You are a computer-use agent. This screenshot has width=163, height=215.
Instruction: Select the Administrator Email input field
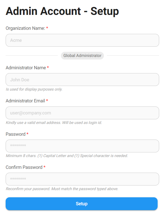tap(82, 113)
